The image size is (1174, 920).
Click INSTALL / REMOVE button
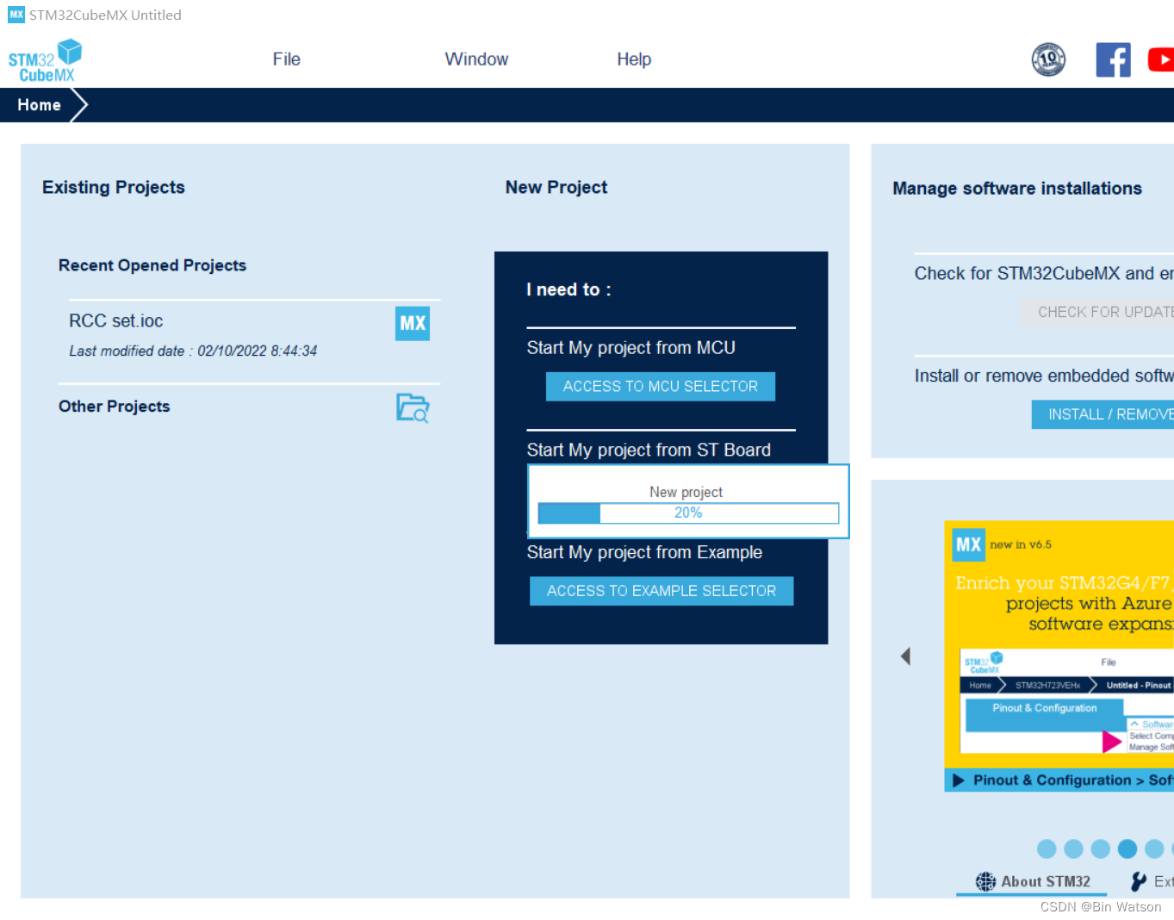pyautogui.click(x=1103, y=414)
